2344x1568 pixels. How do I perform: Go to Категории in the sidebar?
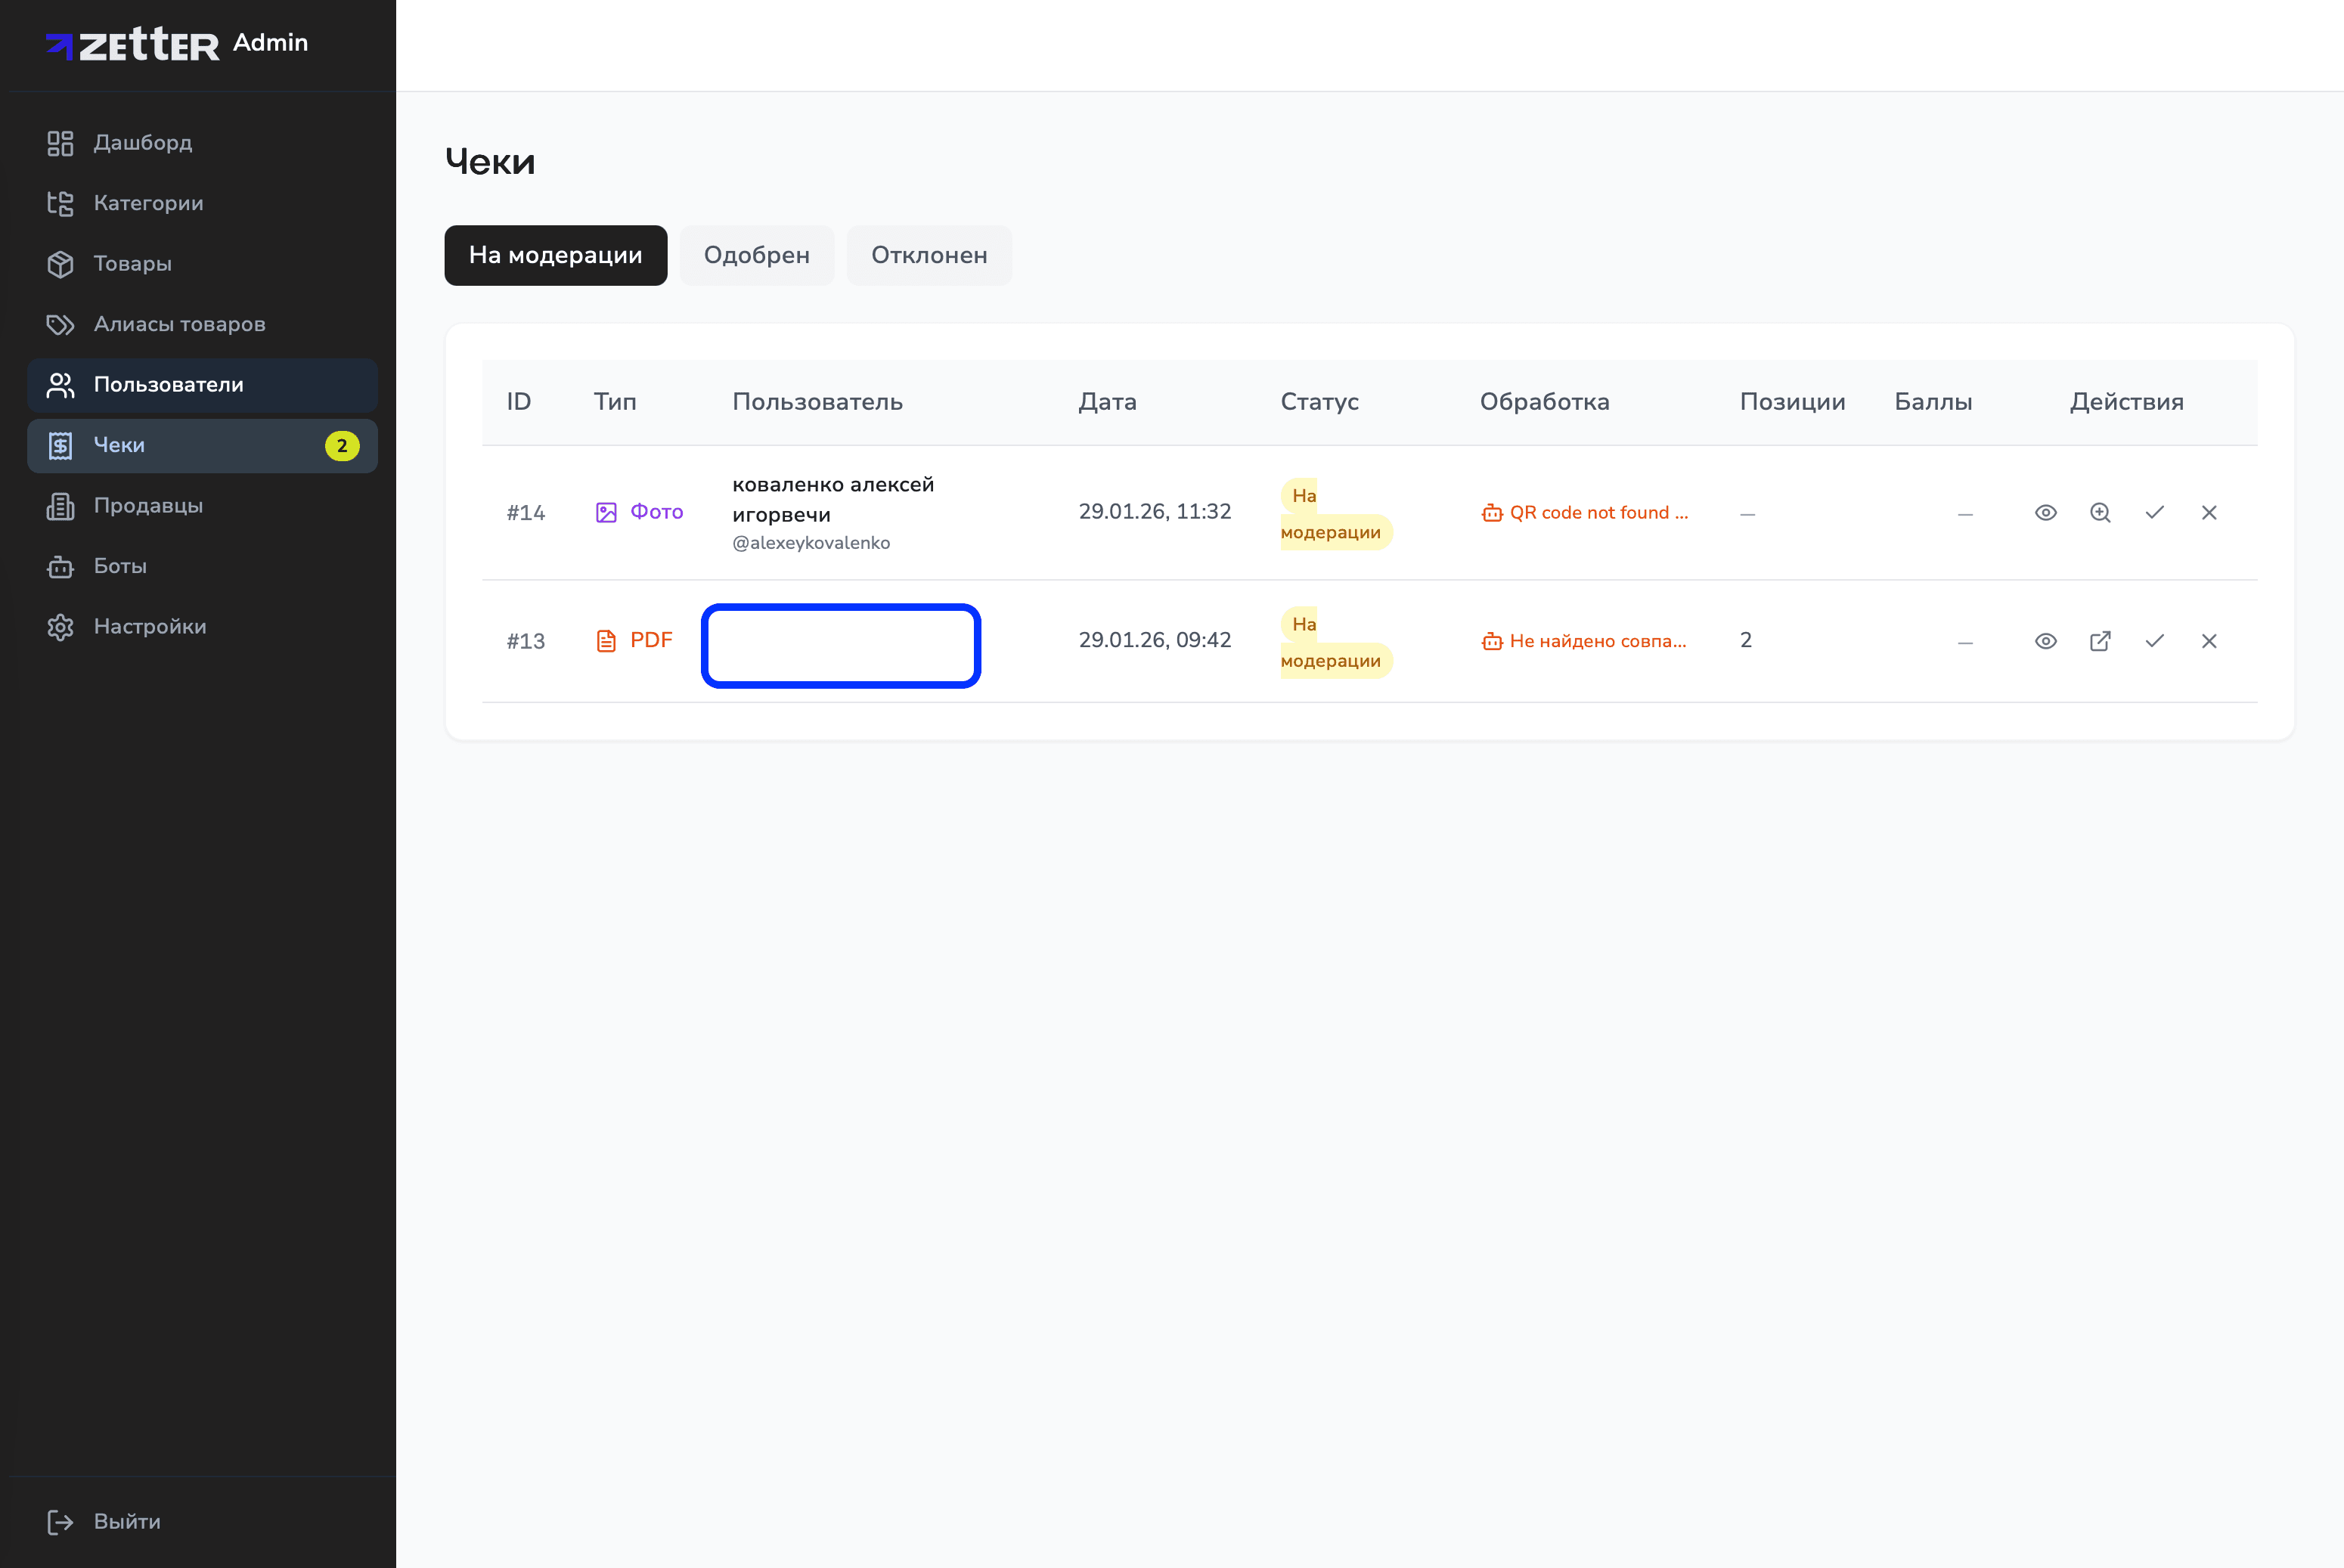[x=148, y=203]
